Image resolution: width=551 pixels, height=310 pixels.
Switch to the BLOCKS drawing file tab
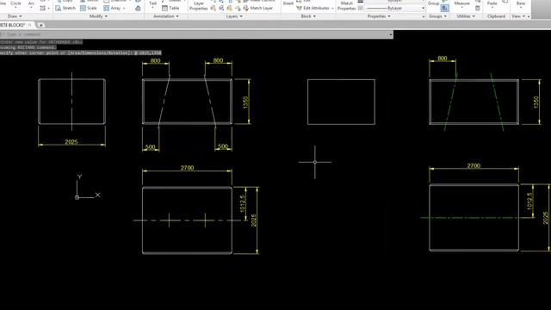click(x=12, y=25)
